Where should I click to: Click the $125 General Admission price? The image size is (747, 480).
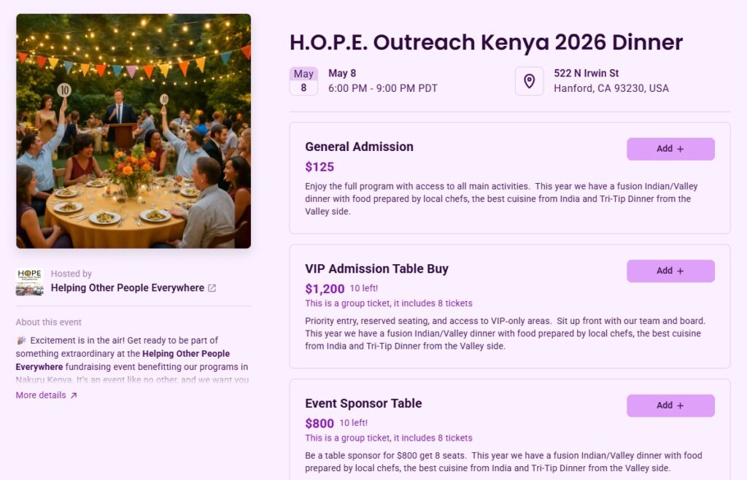(x=320, y=167)
